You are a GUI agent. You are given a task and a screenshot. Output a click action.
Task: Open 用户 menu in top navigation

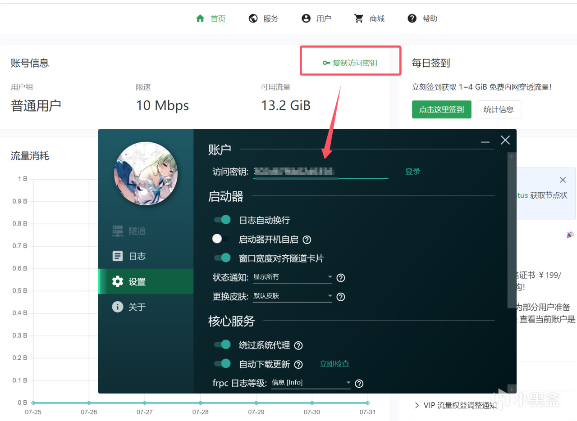(316, 18)
